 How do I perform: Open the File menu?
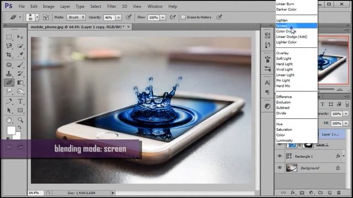coord(22,7)
